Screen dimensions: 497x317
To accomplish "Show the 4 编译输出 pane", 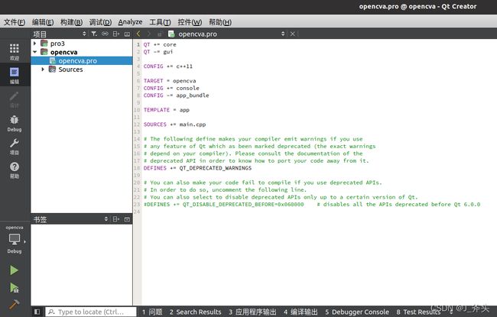I will click(300, 312).
